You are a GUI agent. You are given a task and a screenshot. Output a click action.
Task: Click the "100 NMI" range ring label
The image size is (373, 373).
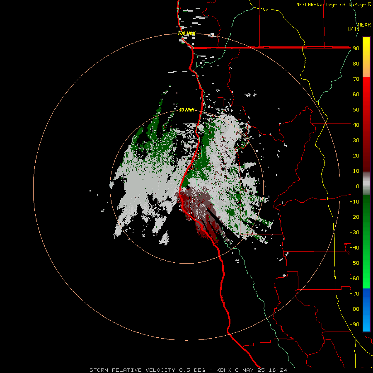coord(186,33)
